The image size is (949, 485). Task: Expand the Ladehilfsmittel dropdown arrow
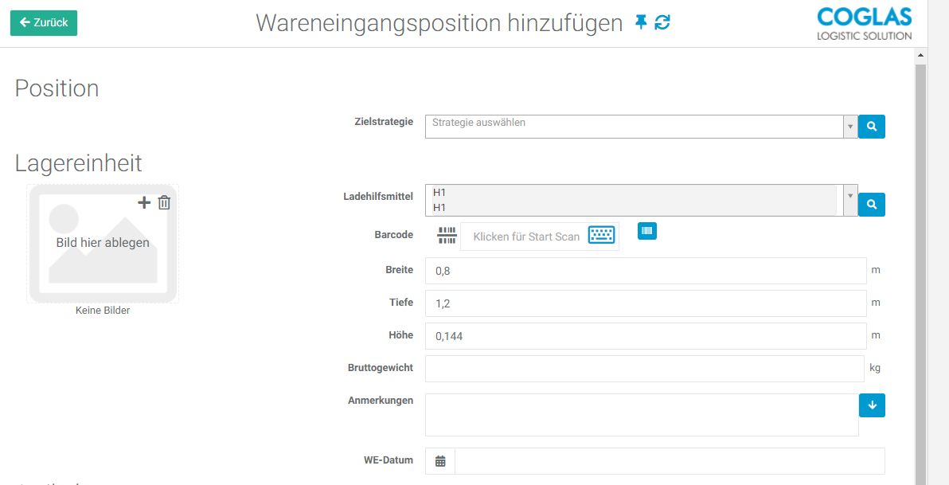coord(850,196)
